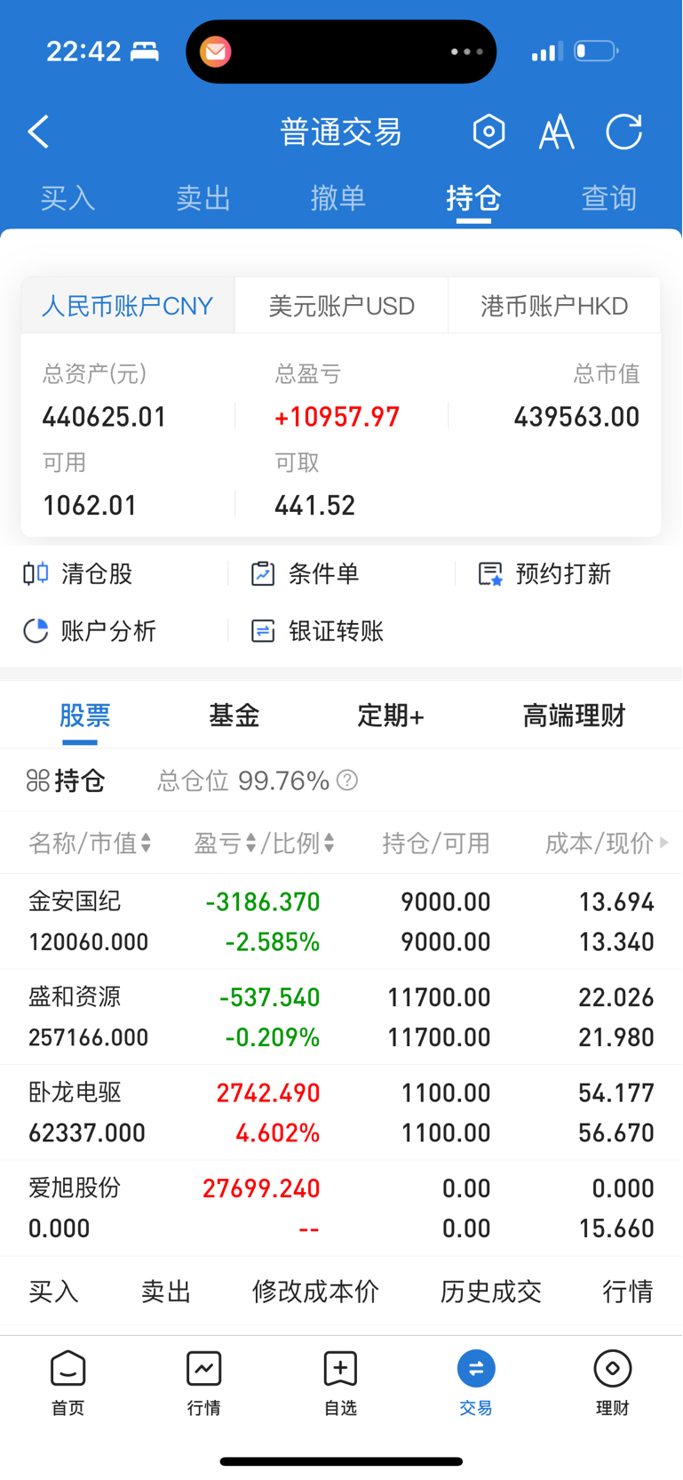Open the mail app icon in island
The width and height of the screenshot is (683, 1480).
click(x=215, y=52)
